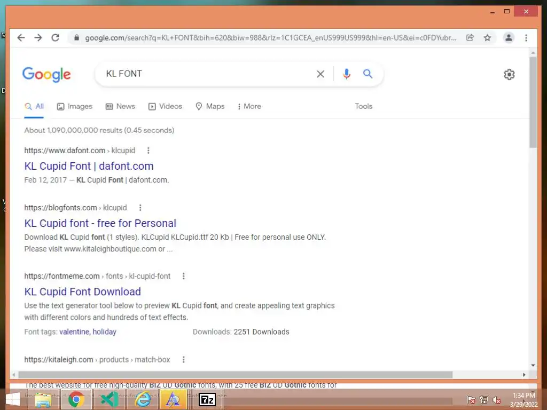Select the All results tab
Screen dimensions: 547x410
pos(34,106)
